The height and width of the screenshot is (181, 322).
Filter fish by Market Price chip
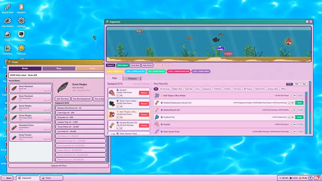[x=260, y=89]
